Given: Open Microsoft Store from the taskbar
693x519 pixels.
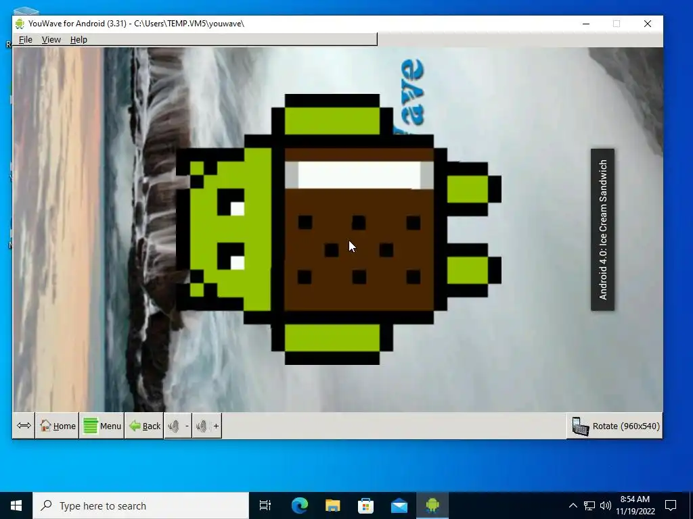Looking at the screenshot, I should tap(366, 505).
